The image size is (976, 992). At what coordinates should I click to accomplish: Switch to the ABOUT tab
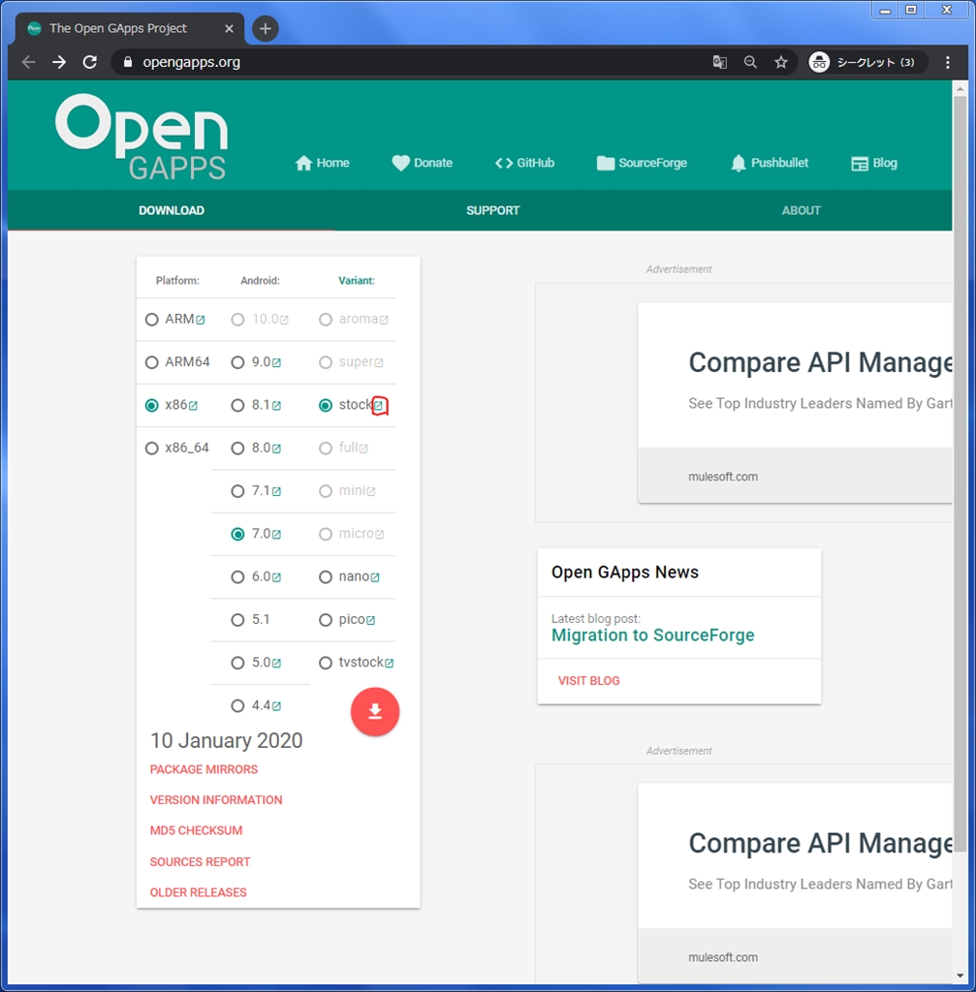(801, 210)
